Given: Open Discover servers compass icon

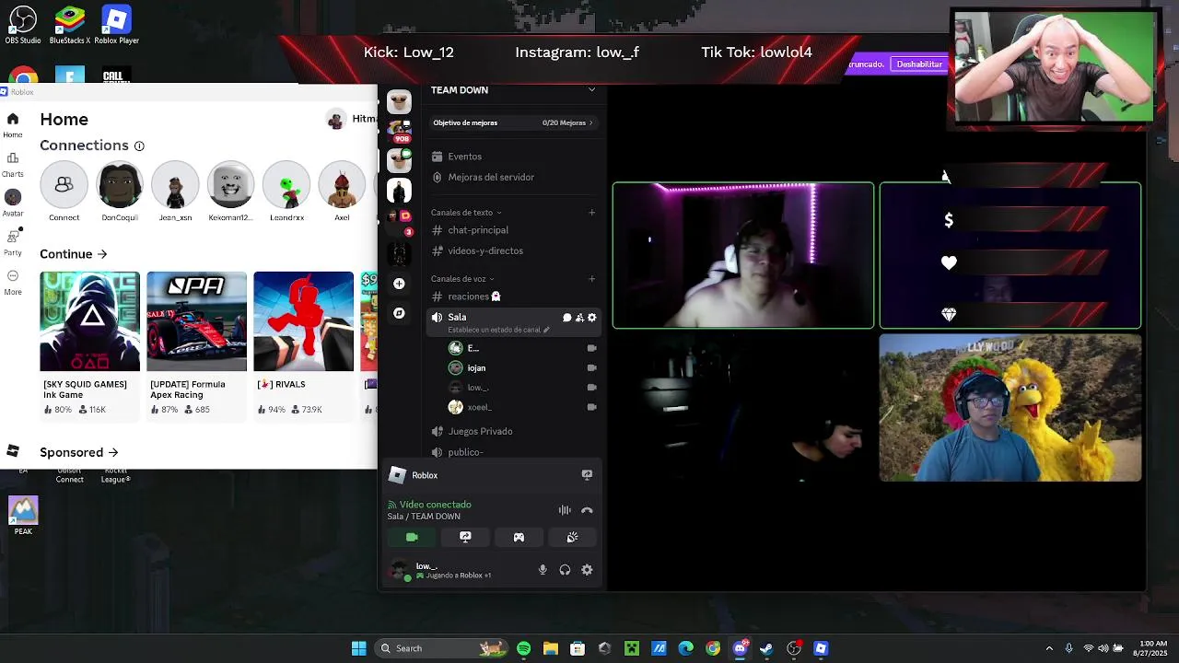Looking at the screenshot, I should [399, 313].
